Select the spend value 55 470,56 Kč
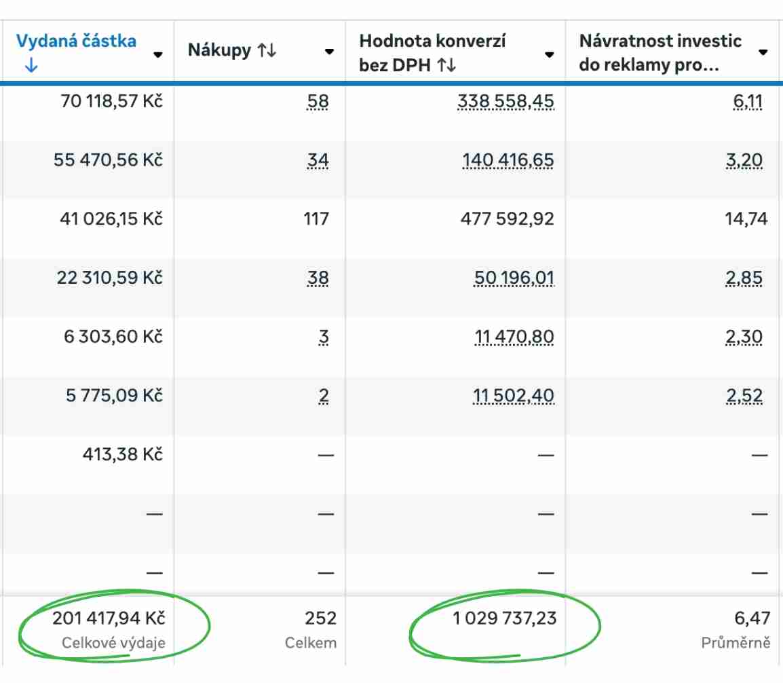 point(109,160)
